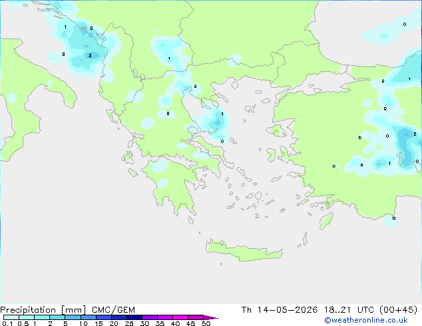The height and width of the screenshot is (326, 422).
Task: Click the 15–20 mm blue legend swatch
Action: (x=104, y=317)
